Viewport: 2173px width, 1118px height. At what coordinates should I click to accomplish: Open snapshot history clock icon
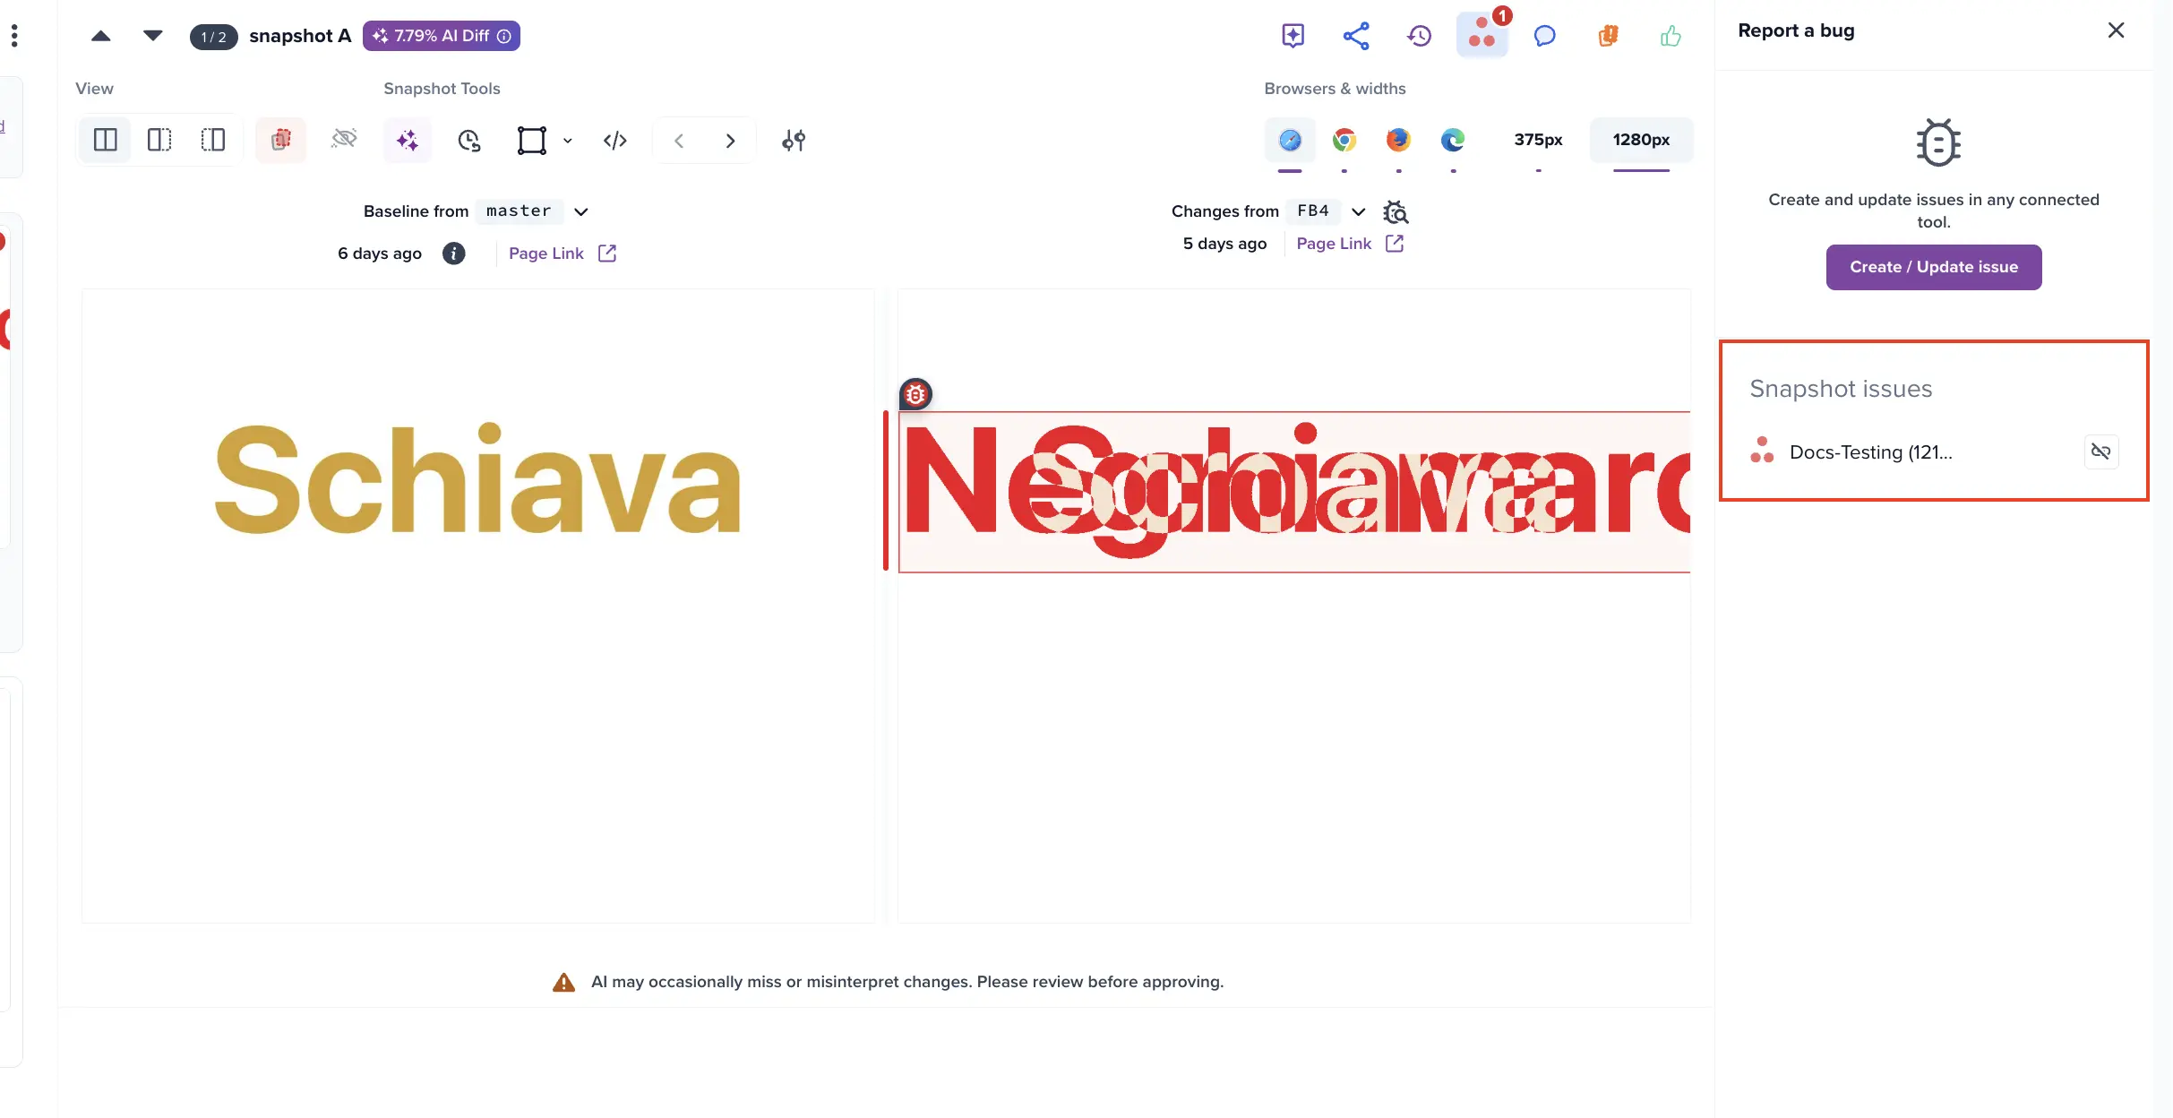coord(1419,36)
